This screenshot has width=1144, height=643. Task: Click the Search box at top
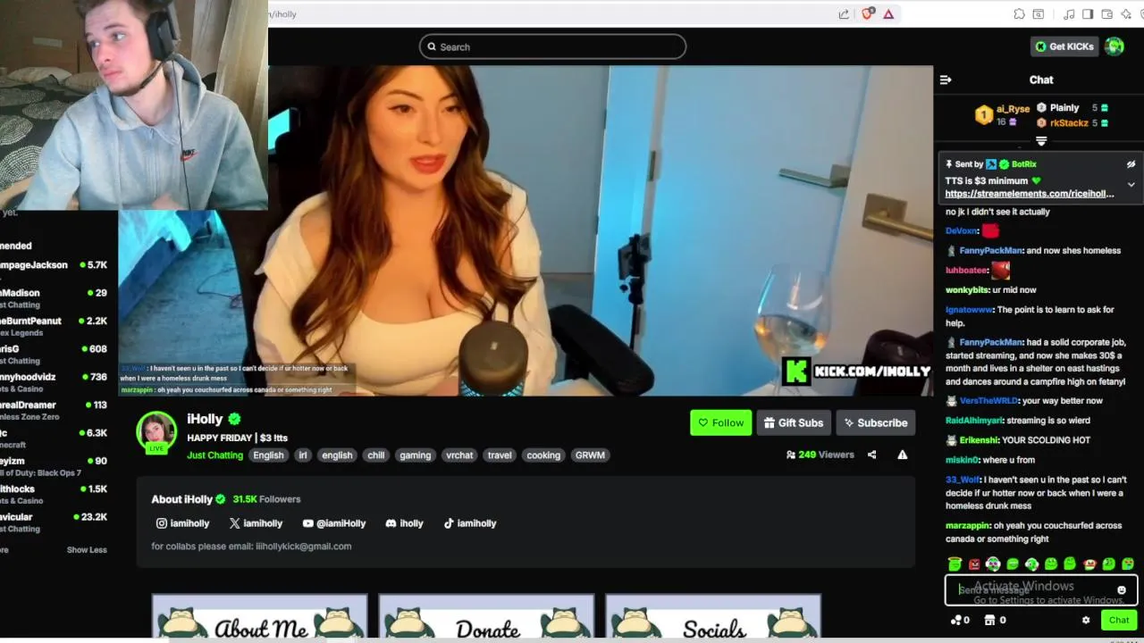(552, 46)
